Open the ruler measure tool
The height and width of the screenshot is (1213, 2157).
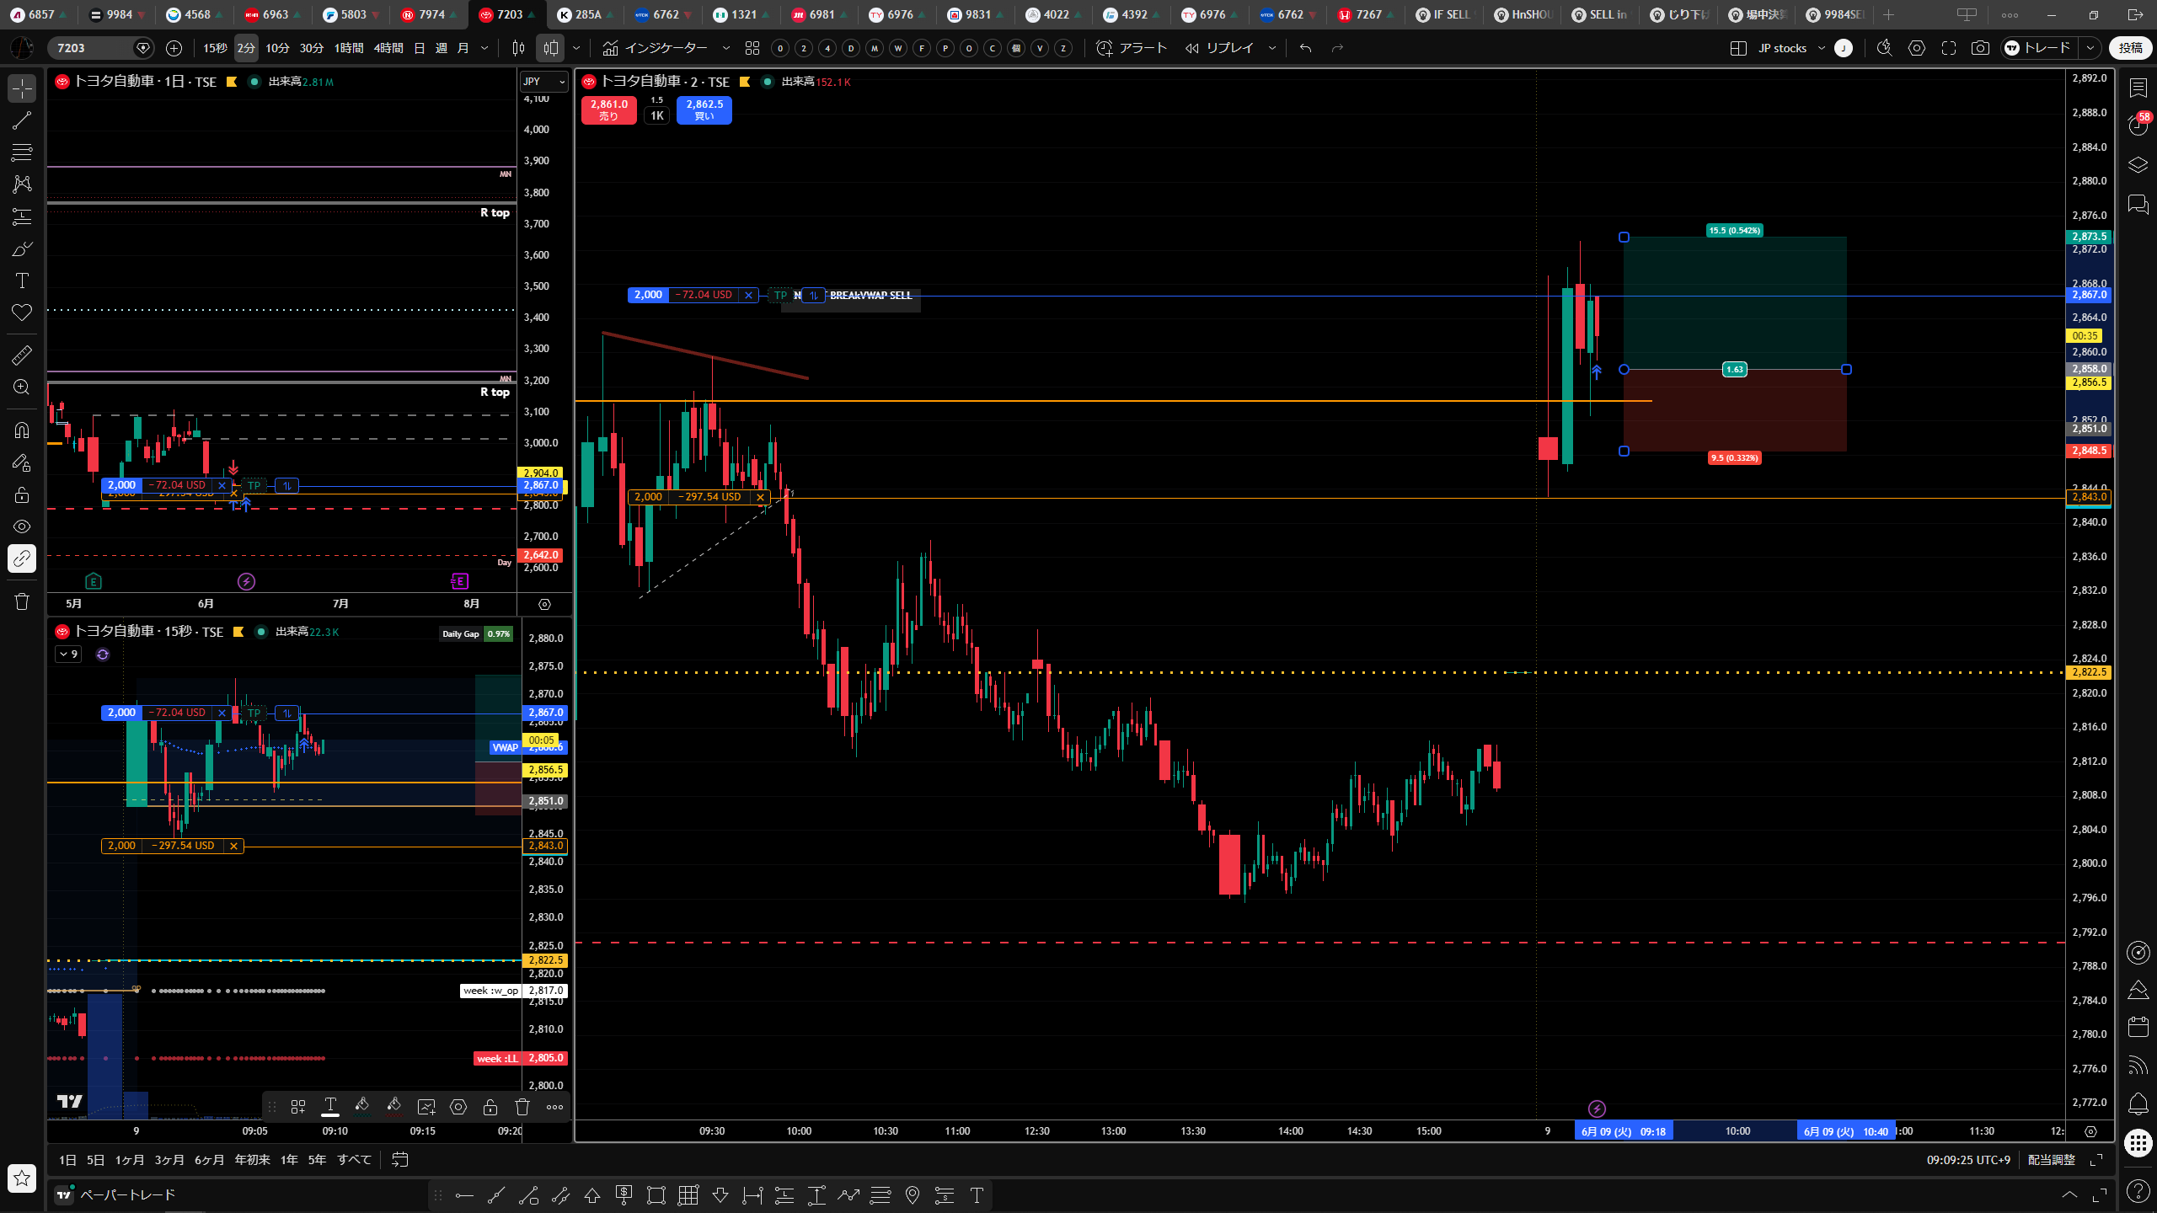pyautogui.click(x=22, y=355)
